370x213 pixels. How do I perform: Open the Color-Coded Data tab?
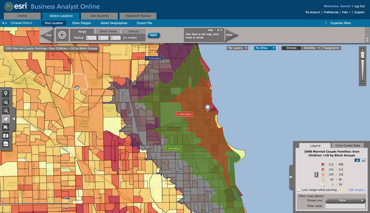coord(347,145)
